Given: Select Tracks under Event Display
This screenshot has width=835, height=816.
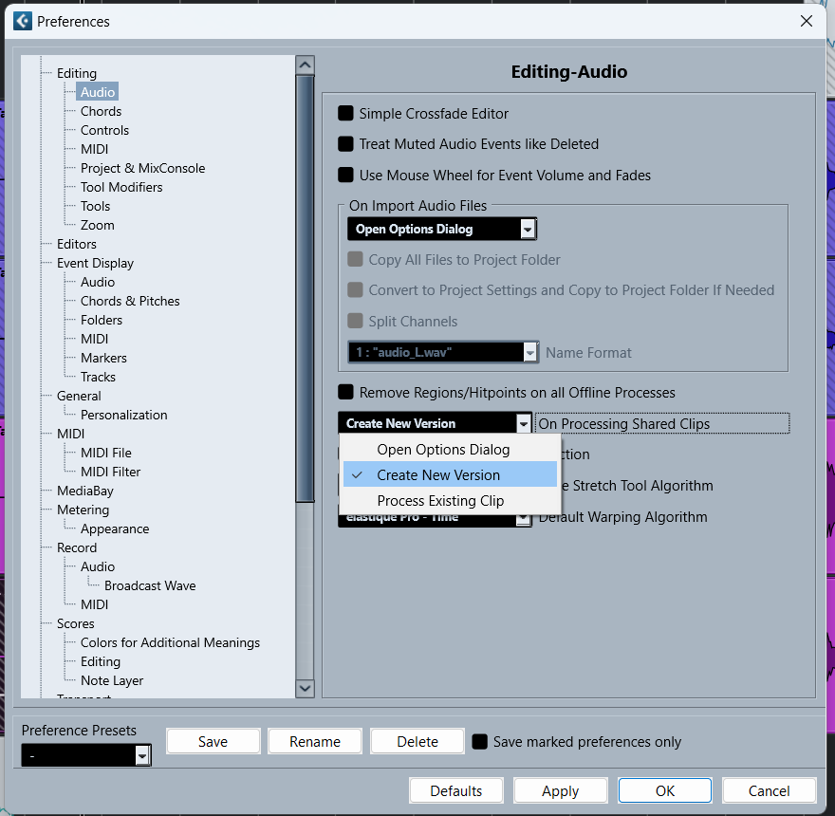Looking at the screenshot, I should point(98,377).
